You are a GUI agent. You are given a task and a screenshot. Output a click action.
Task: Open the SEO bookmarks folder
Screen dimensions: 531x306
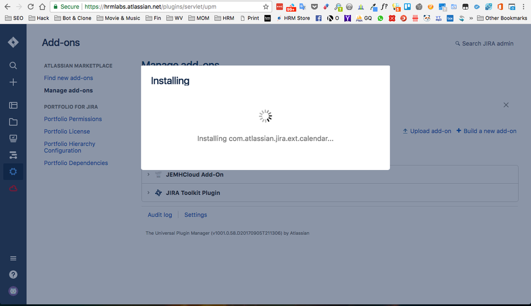[14, 18]
